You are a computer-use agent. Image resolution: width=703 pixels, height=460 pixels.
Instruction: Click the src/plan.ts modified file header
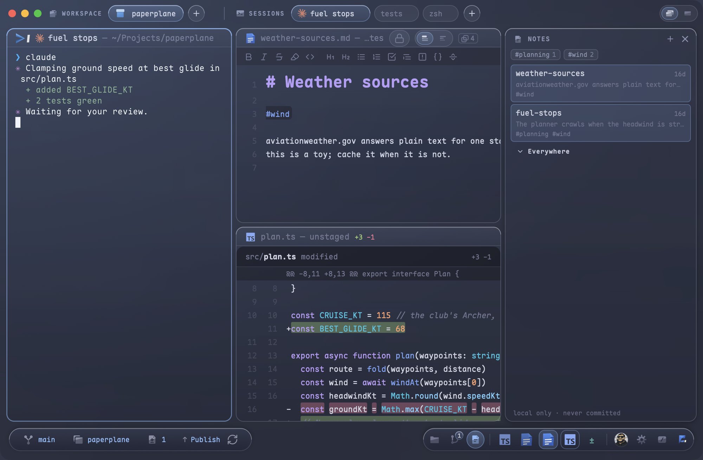(x=368, y=257)
